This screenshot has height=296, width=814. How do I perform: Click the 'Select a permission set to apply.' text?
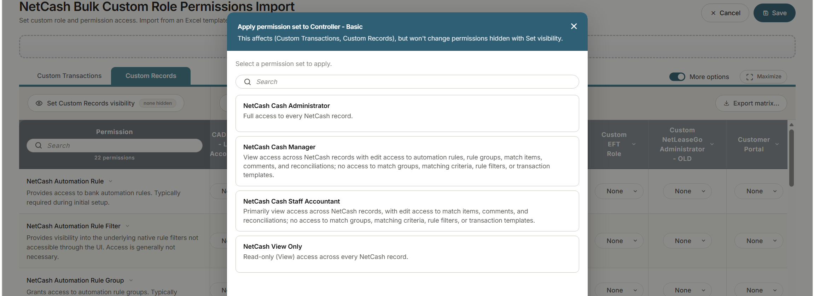[284, 64]
